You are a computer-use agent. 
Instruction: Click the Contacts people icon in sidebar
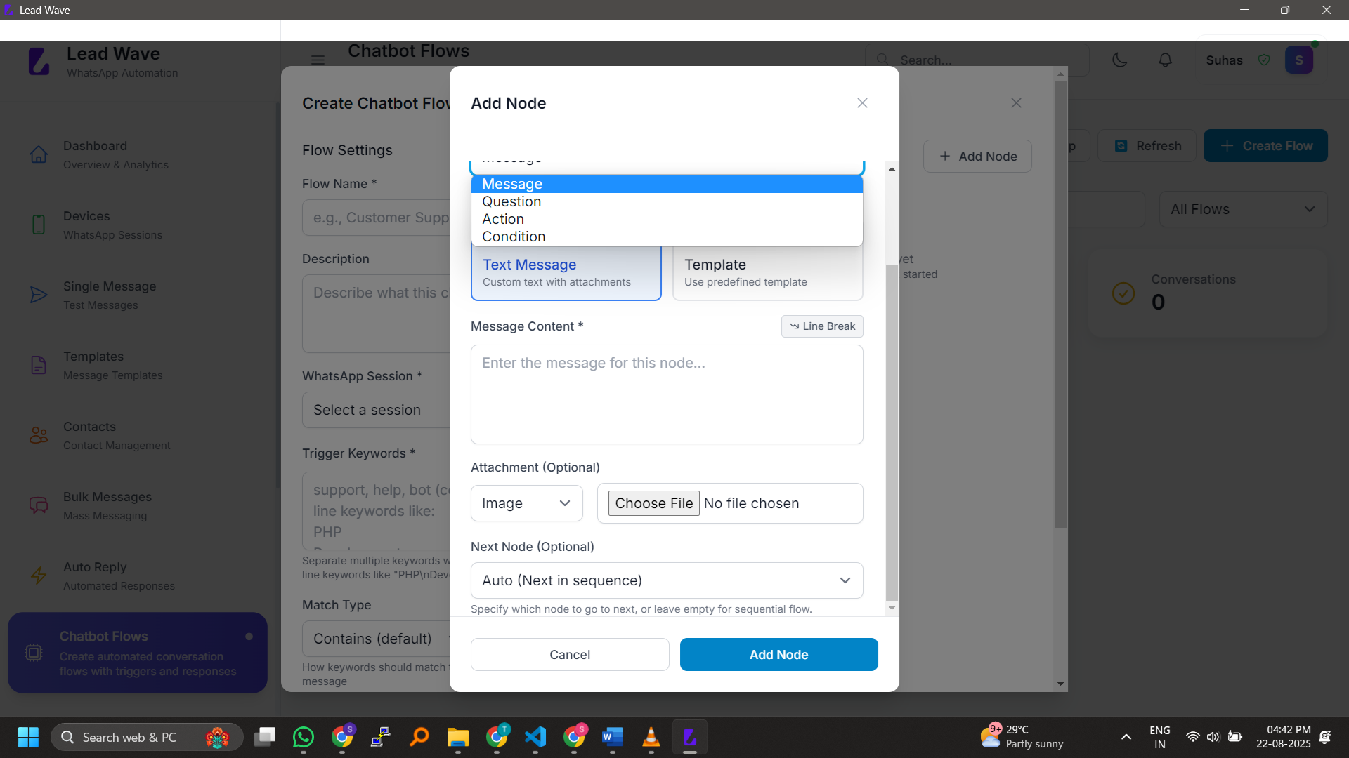(39, 435)
